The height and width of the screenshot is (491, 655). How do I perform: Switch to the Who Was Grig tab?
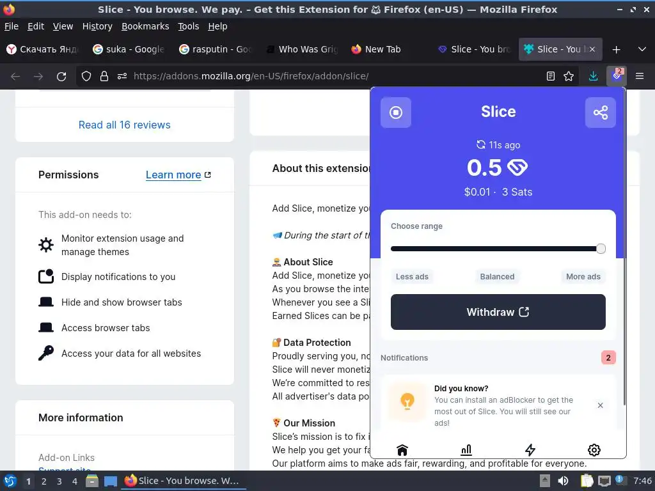(x=302, y=49)
